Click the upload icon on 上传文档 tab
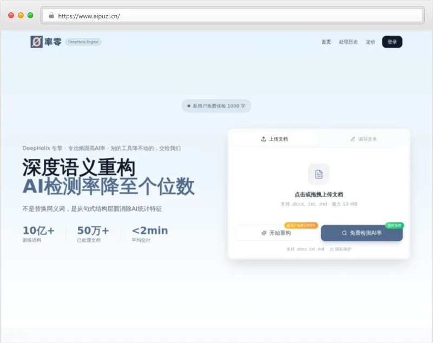The height and width of the screenshot is (343, 433). tap(263, 138)
